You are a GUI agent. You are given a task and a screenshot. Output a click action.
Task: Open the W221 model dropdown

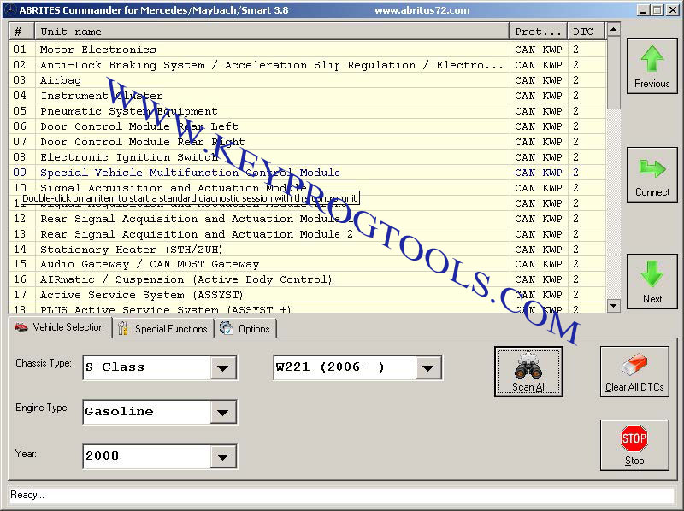(428, 368)
